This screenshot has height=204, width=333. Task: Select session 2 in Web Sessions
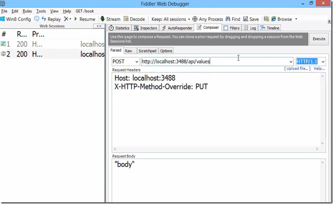pos(53,54)
